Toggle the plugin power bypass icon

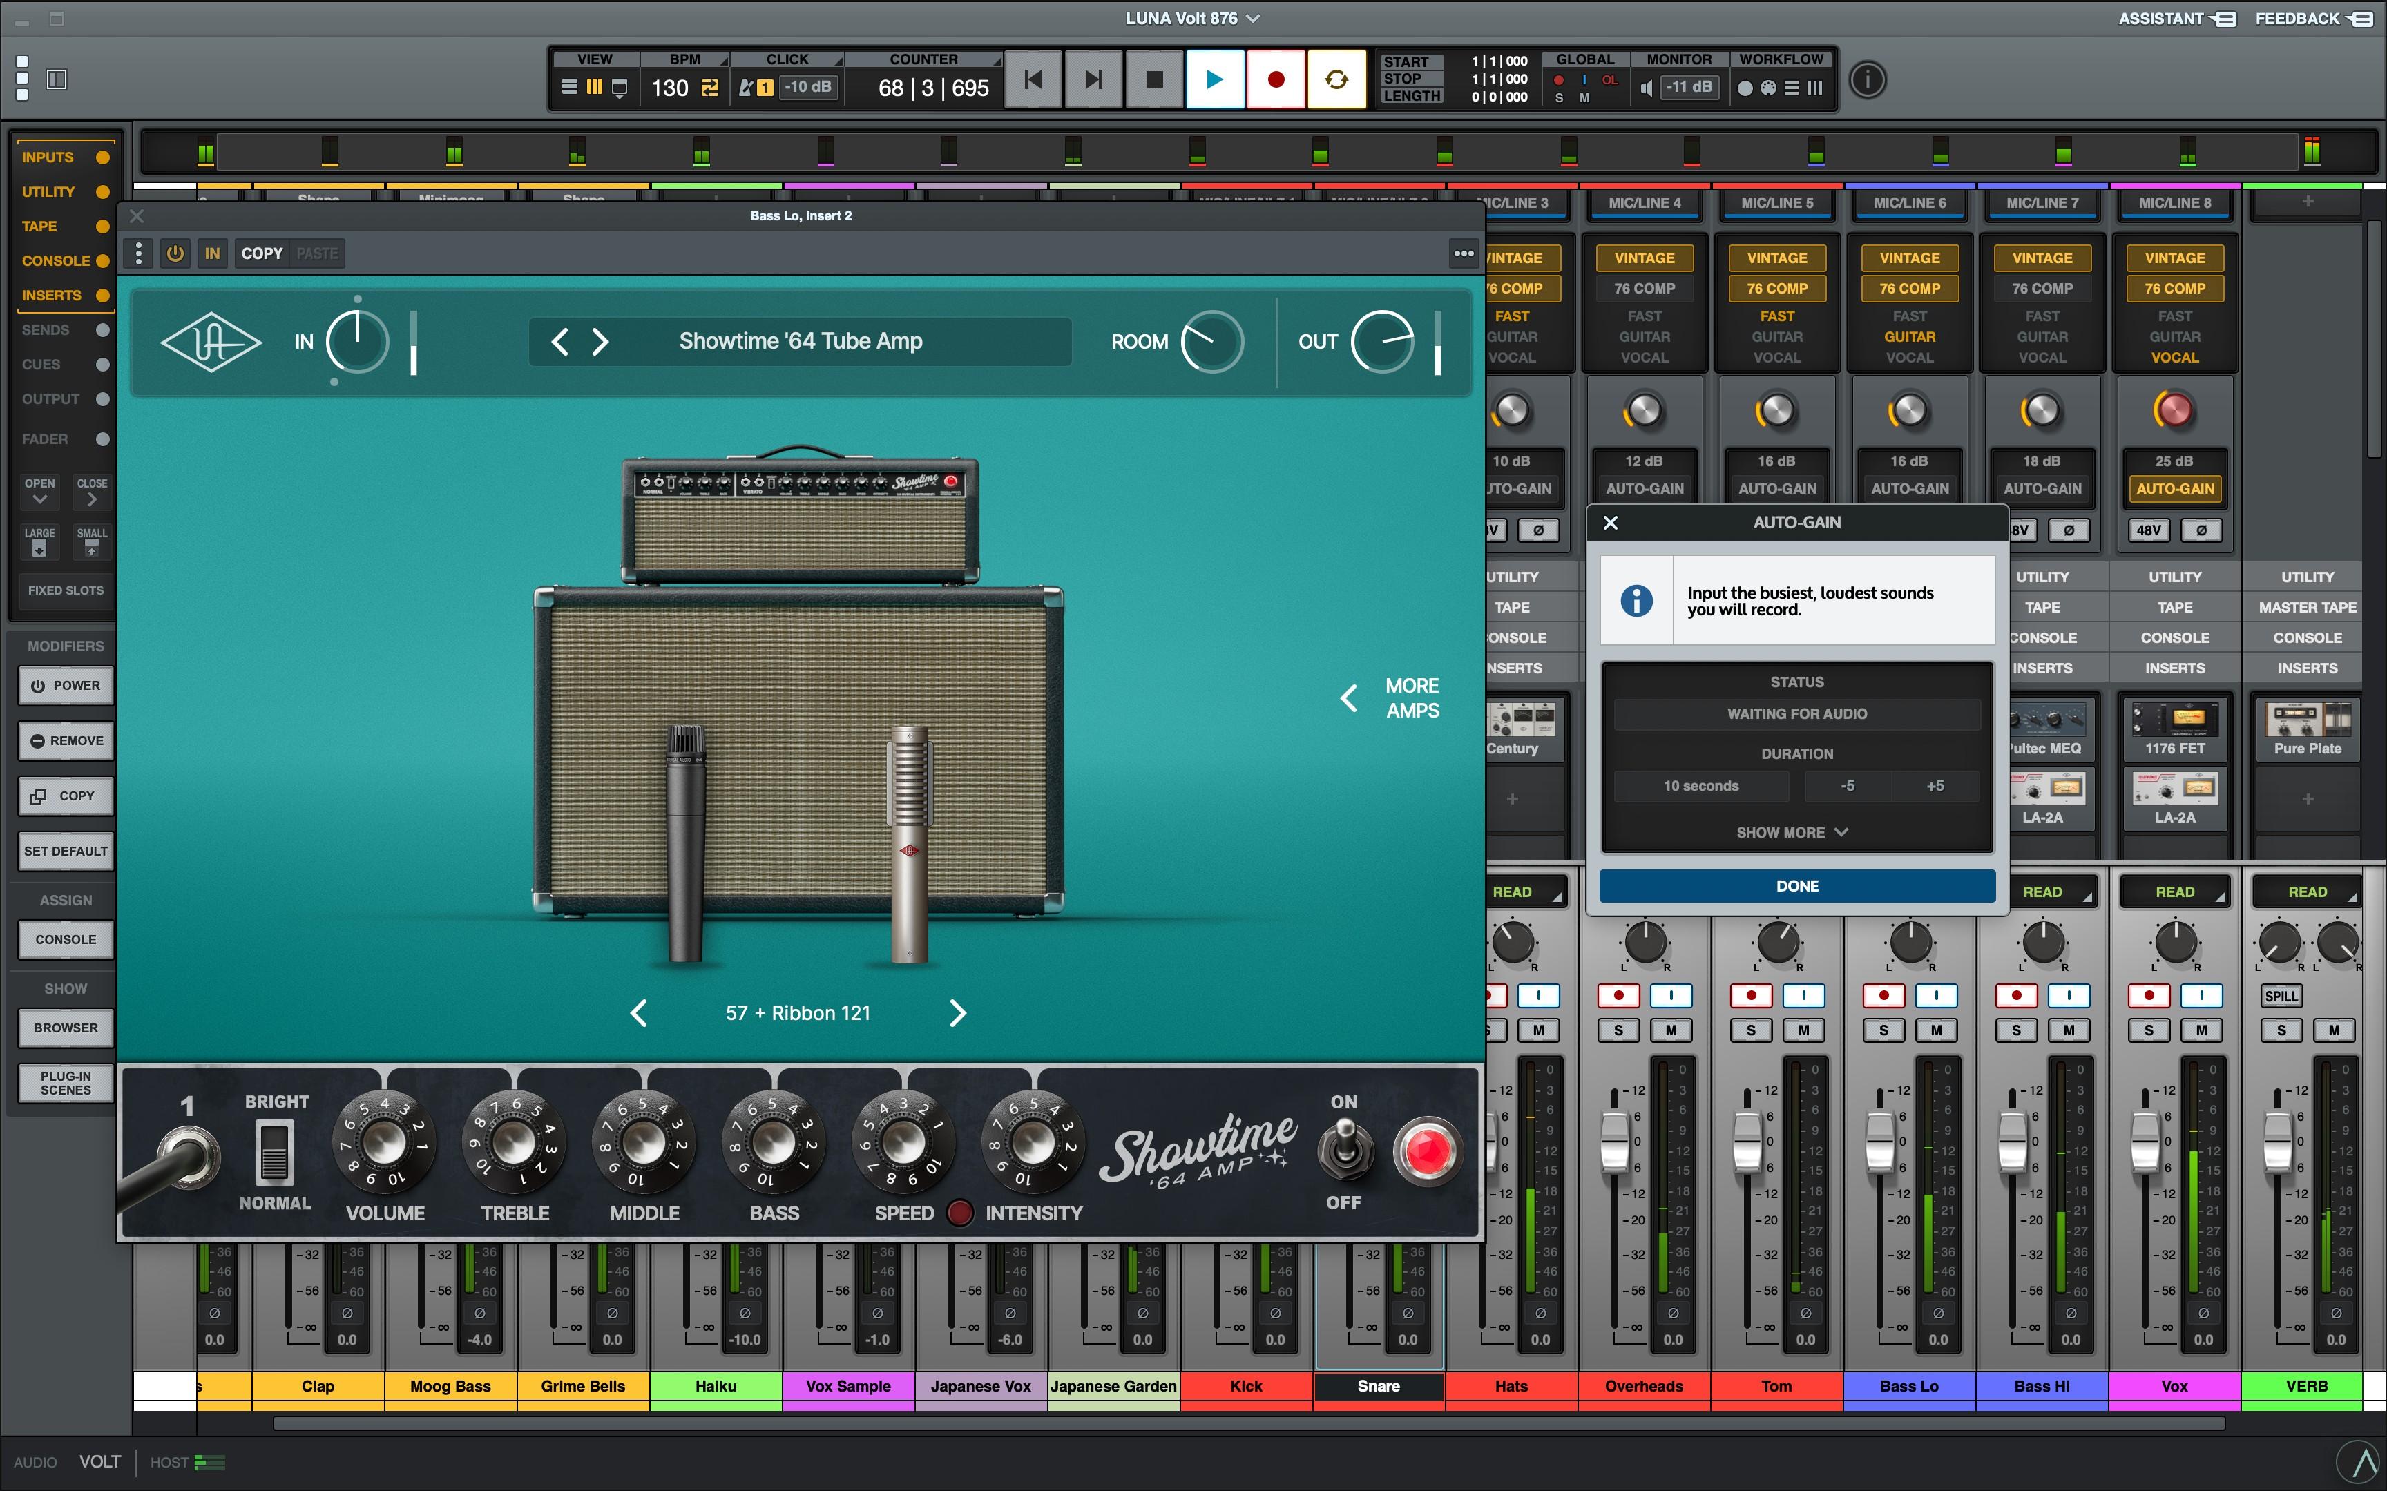click(x=175, y=253)
